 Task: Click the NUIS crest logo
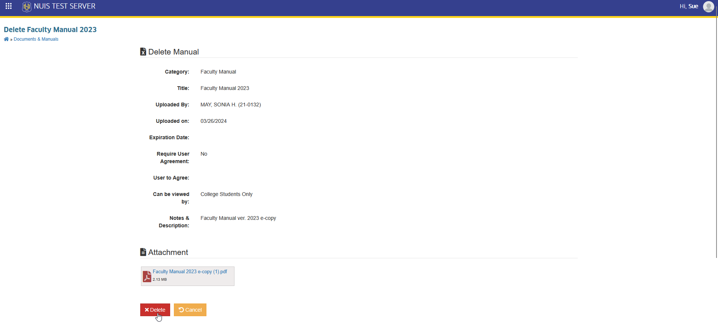(x=27, y=7)
